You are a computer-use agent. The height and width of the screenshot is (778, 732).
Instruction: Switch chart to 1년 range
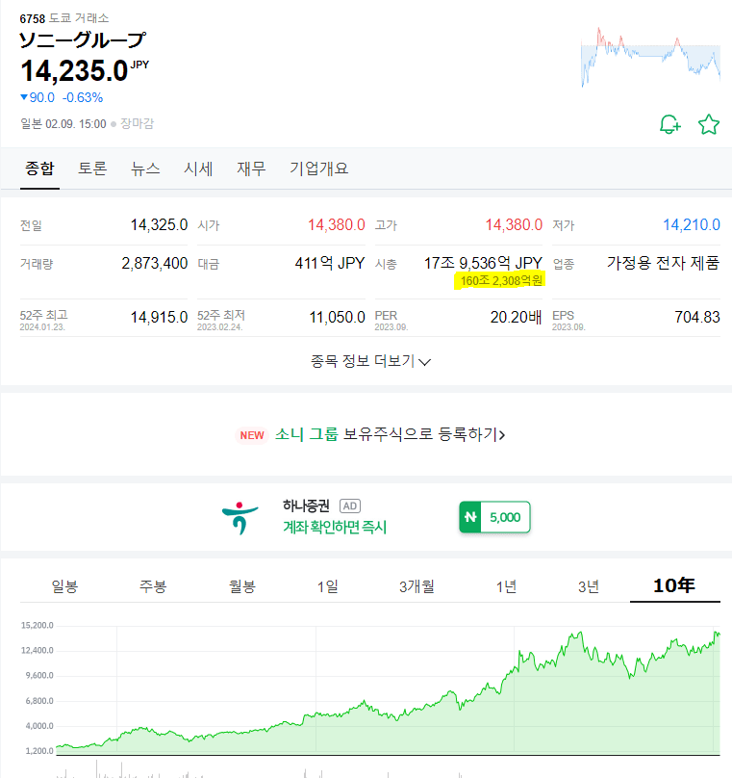(506, 586)
